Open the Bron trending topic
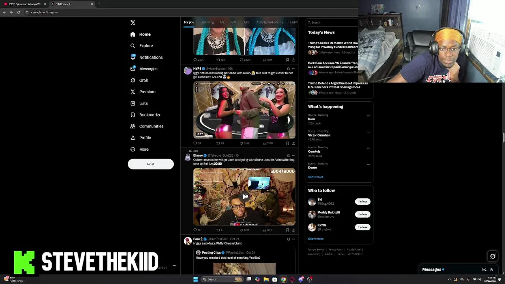 [x=312, y=119]
